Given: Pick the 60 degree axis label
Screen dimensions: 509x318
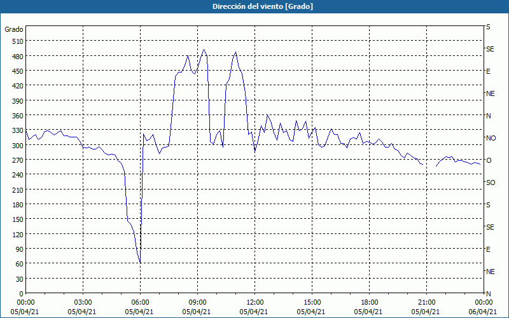Looking at the screenshot, I should (20, 264).
